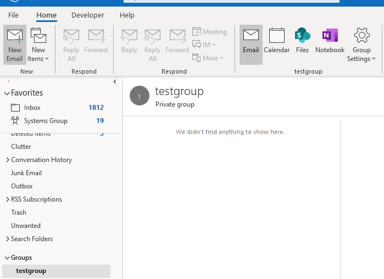
Task: Open the Inbox folder in Favorites
Action: click(x=32, y=108)
